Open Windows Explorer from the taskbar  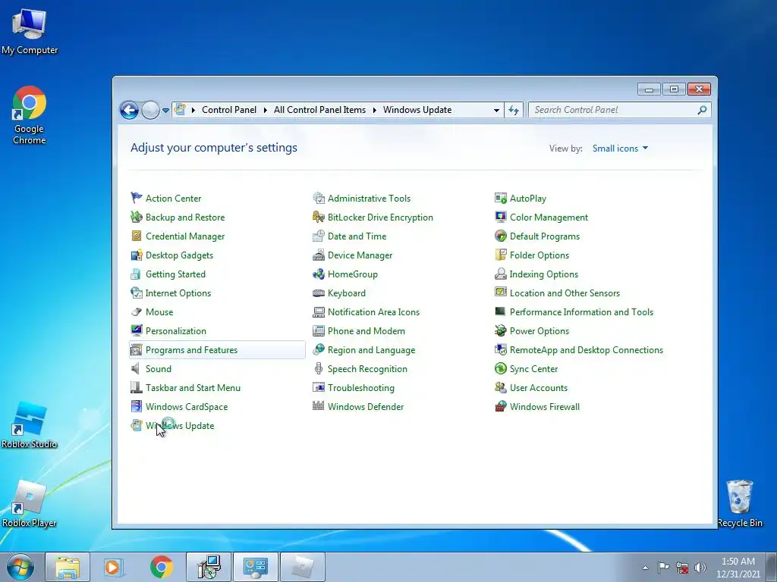tap(68, 567)
